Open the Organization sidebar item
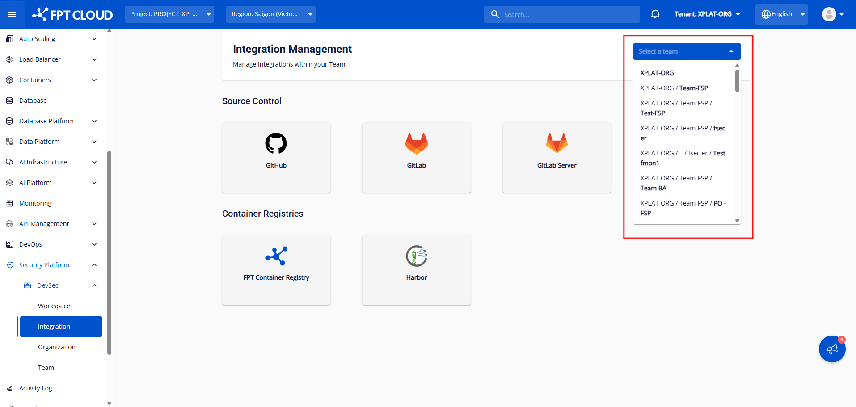Image resolution: width=856 pixels, height=407 pixels. click(x=57, y=347)
